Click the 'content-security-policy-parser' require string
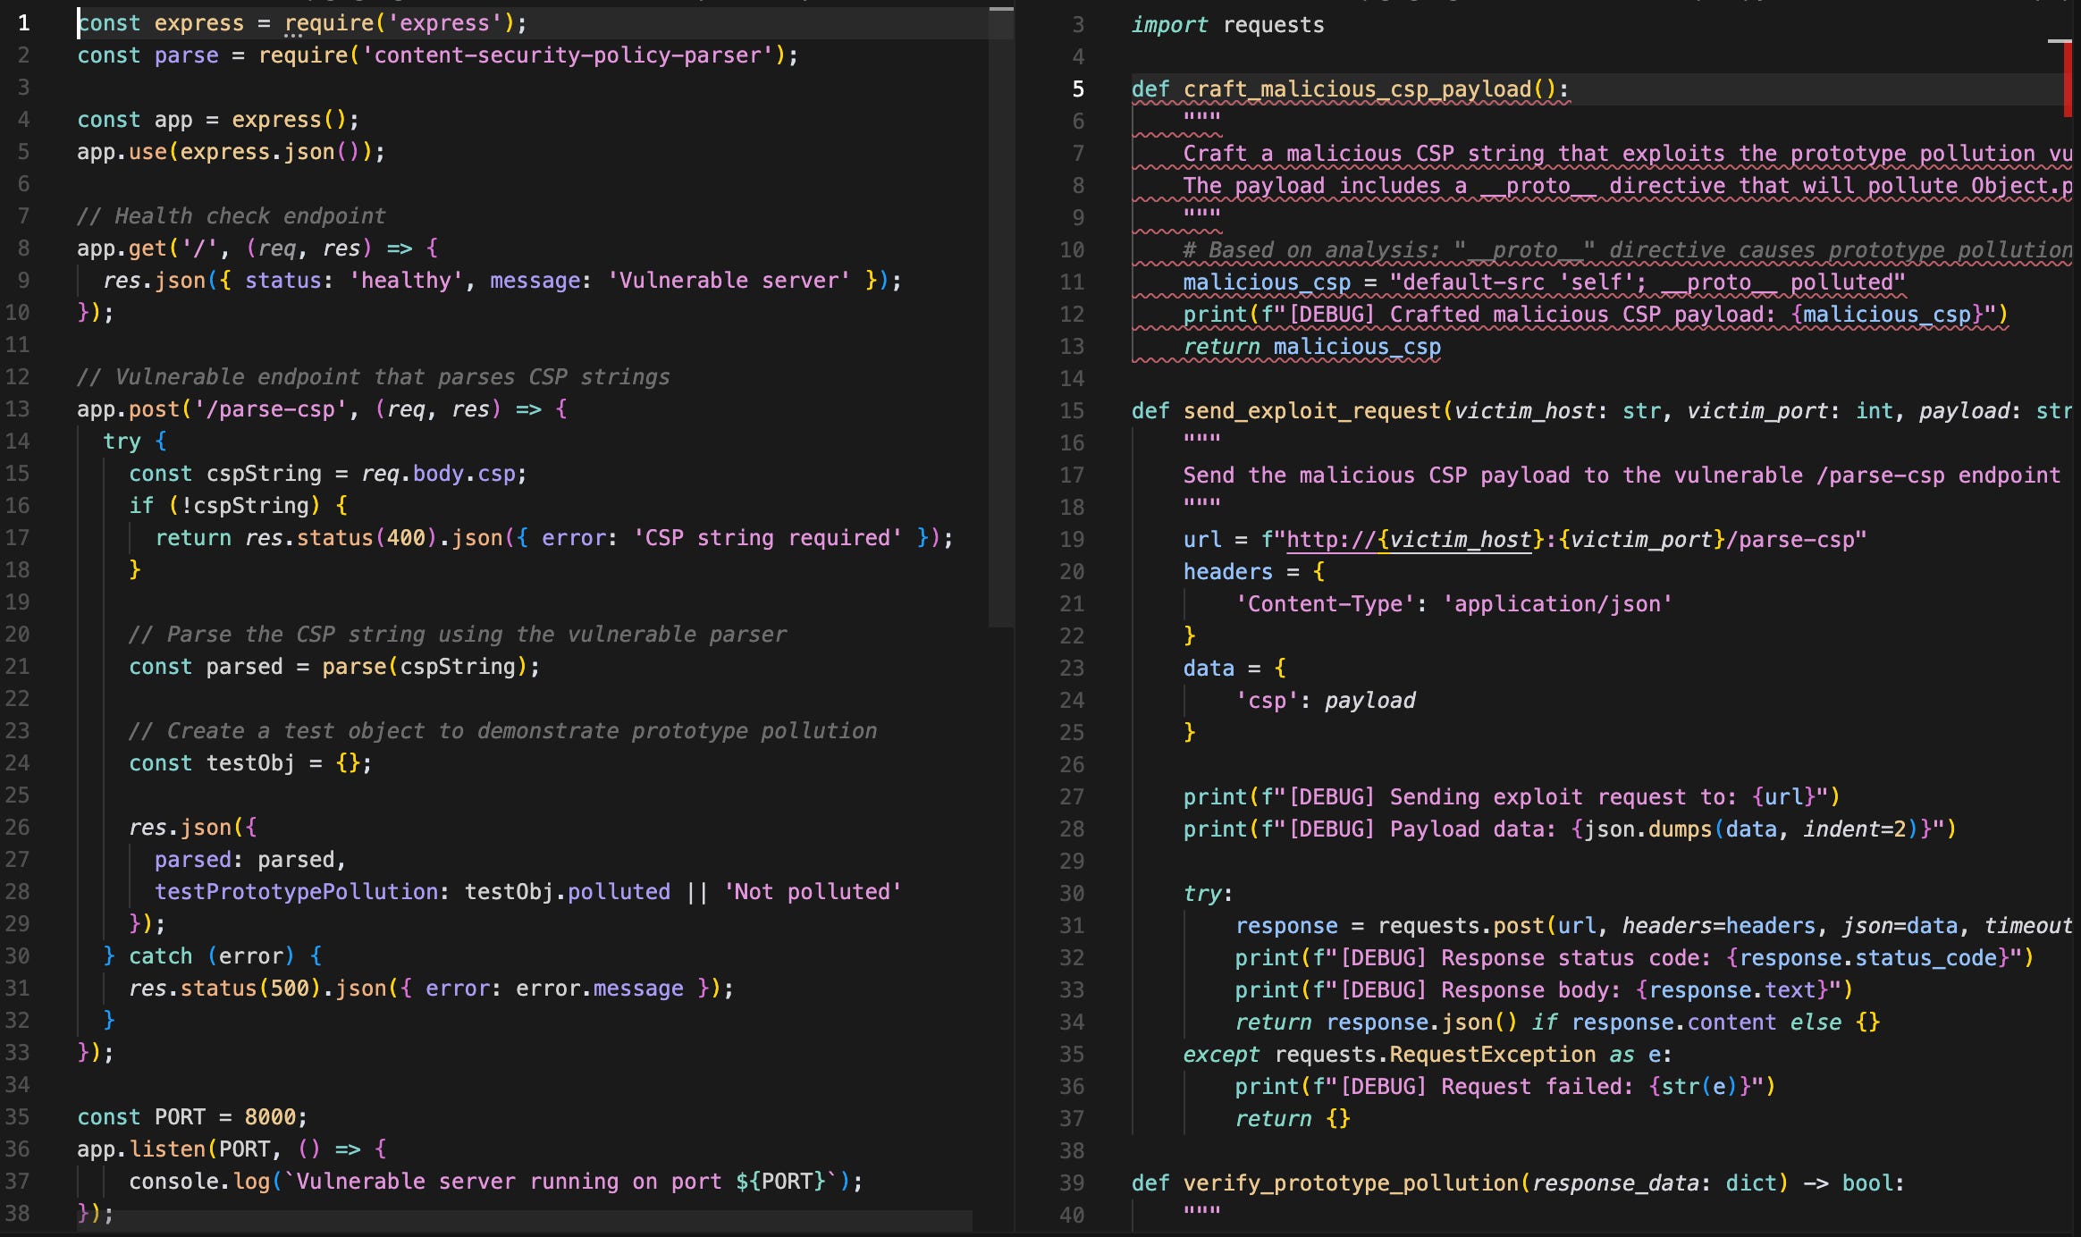Viewport: 2081px width, 1237px height. click(x=567, y=55)
